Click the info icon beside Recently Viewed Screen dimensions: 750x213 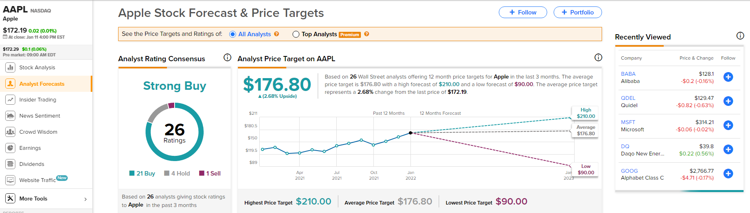pos(740,36)
